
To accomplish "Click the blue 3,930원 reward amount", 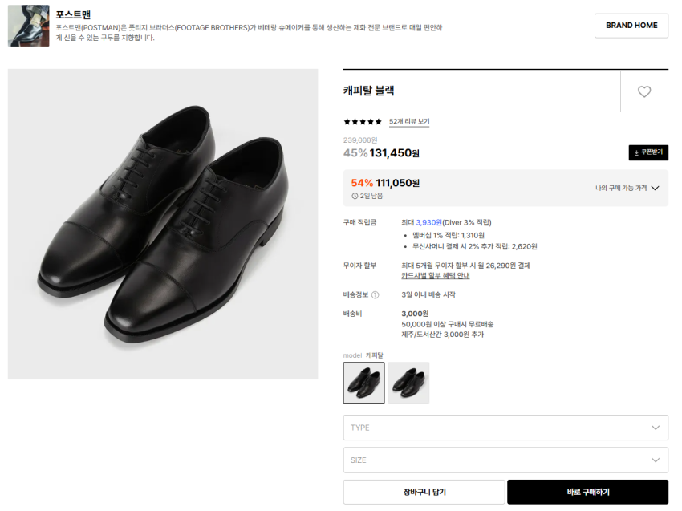I will [x=428, y=222].
